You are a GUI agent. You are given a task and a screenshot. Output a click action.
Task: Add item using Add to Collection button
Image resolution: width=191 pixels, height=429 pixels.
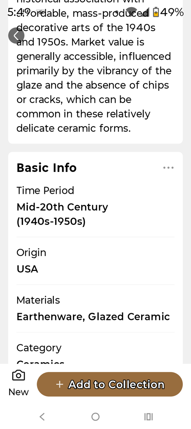110,384
